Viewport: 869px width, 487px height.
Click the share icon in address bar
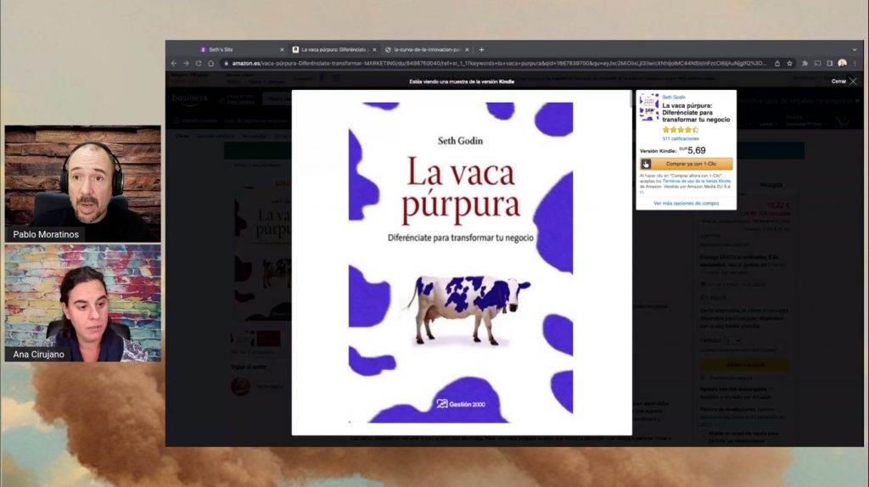click(x=777, y=63)
